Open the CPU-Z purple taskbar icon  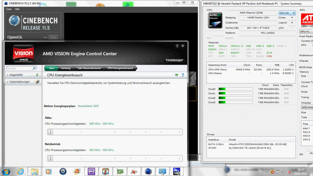[x=91, y=171]
